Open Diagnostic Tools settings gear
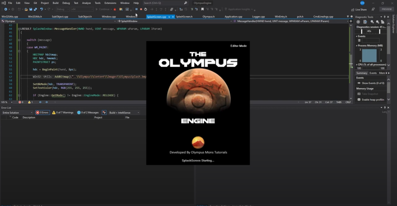 (358, 22)
